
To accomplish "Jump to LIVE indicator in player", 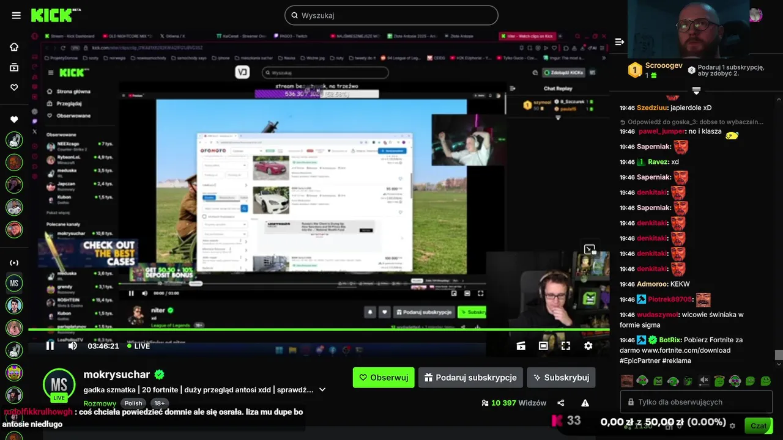I will (138, 346).
